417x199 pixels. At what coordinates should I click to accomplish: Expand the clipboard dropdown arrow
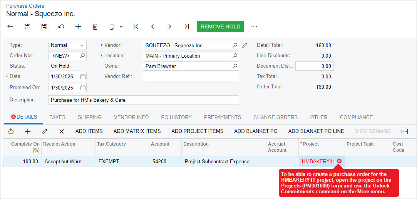pos(121,27)
